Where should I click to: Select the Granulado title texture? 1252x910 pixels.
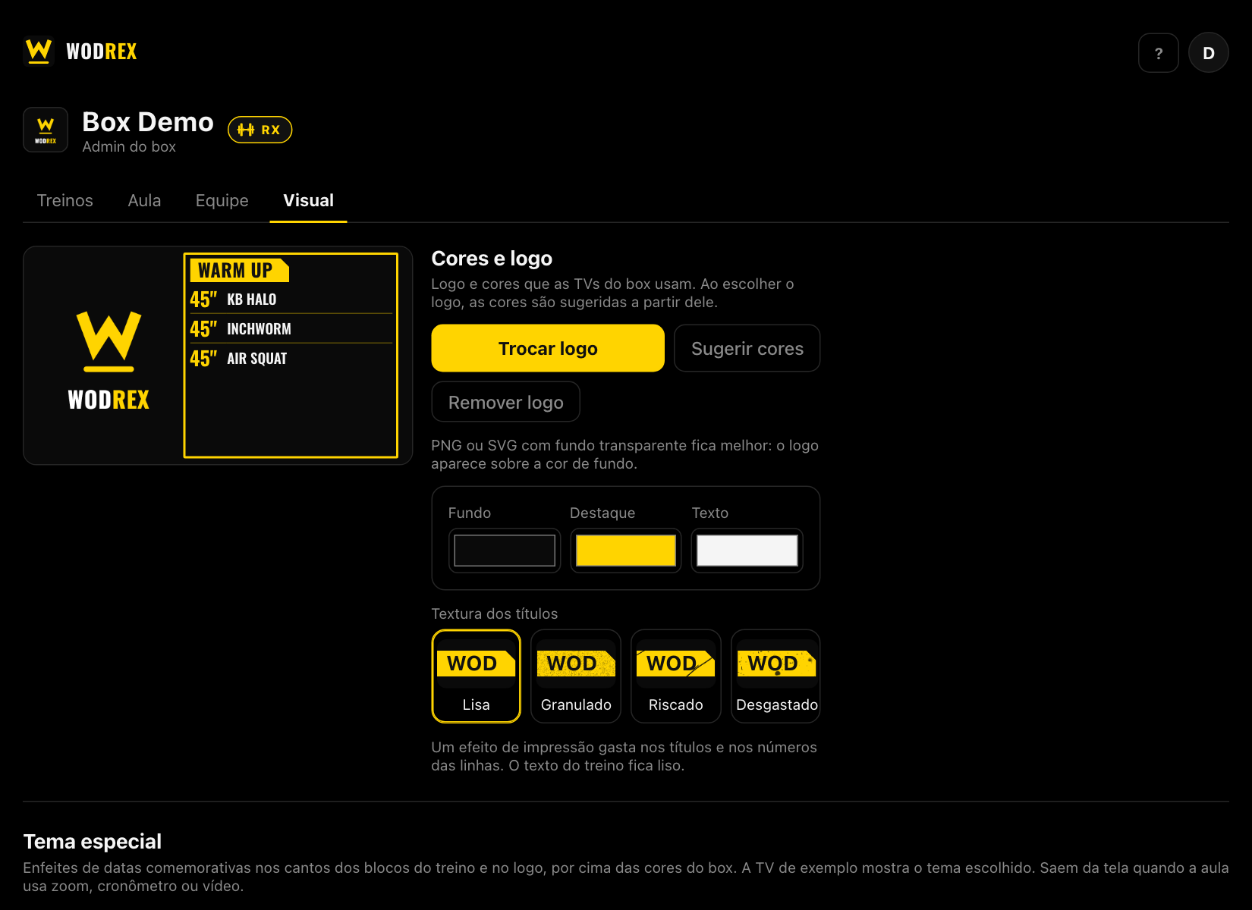(576, 676)
